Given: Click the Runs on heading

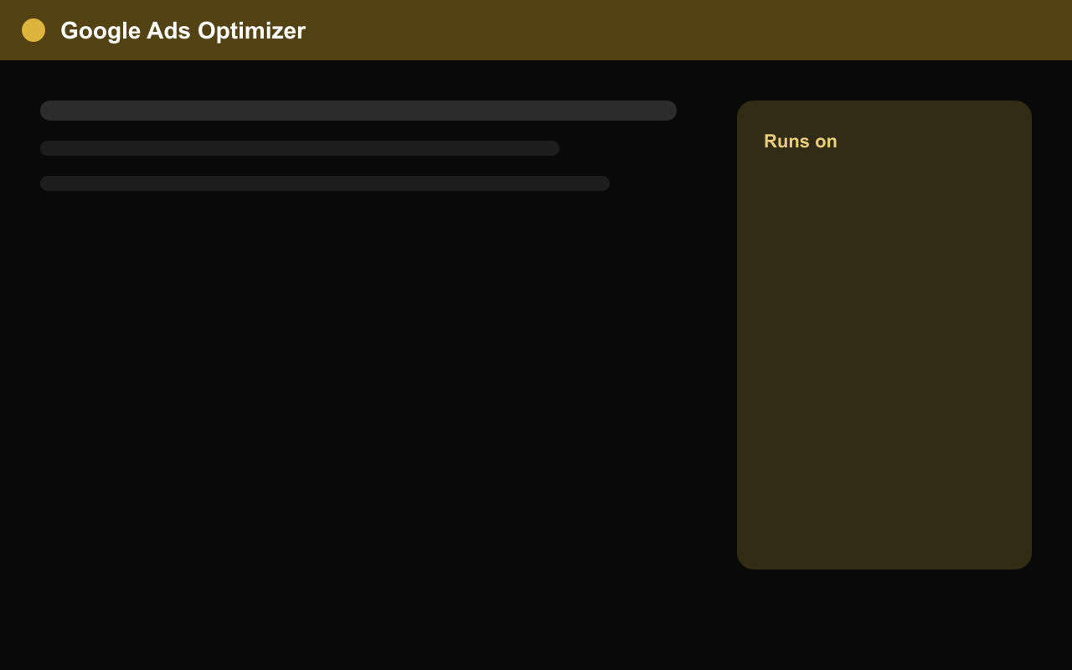Looking at the screenshot, I should click(800, 141).
